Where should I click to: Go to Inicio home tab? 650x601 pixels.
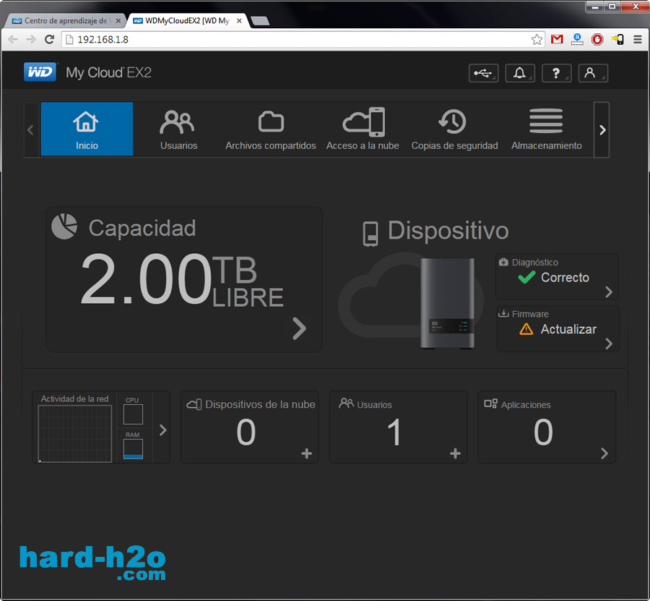click(x=87, y=129)
